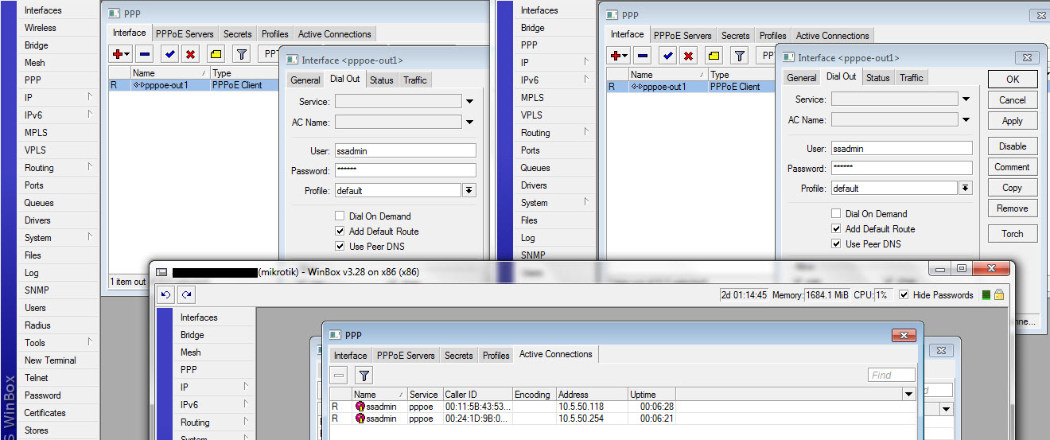1050x440 pixels.
Task: Click the Uptime column header
Action: (651, 395)
